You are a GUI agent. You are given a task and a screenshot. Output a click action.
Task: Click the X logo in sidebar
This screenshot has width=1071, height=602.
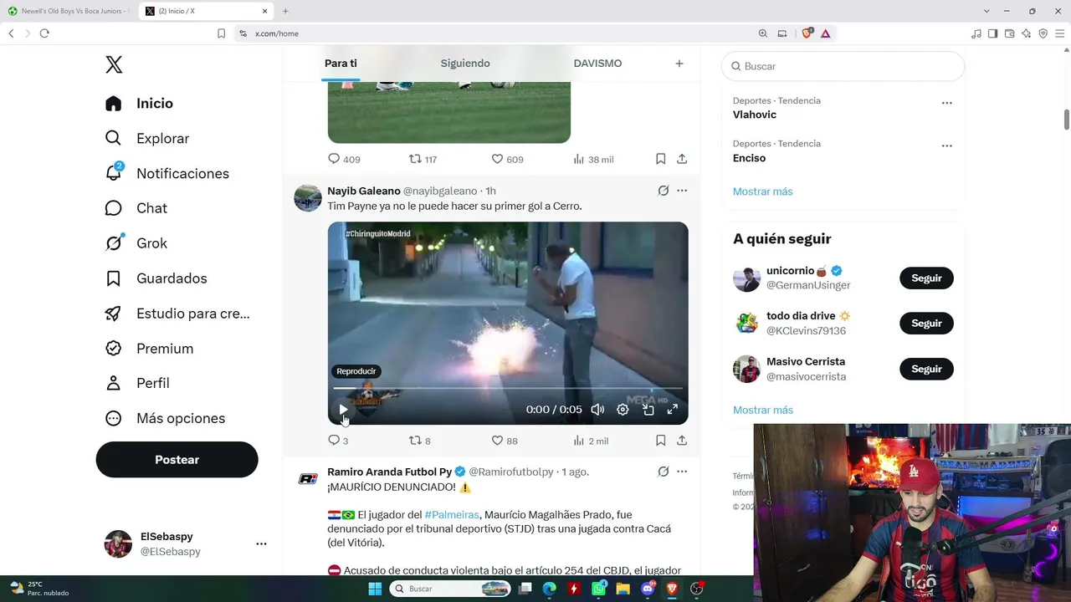(x=114, y=65)
